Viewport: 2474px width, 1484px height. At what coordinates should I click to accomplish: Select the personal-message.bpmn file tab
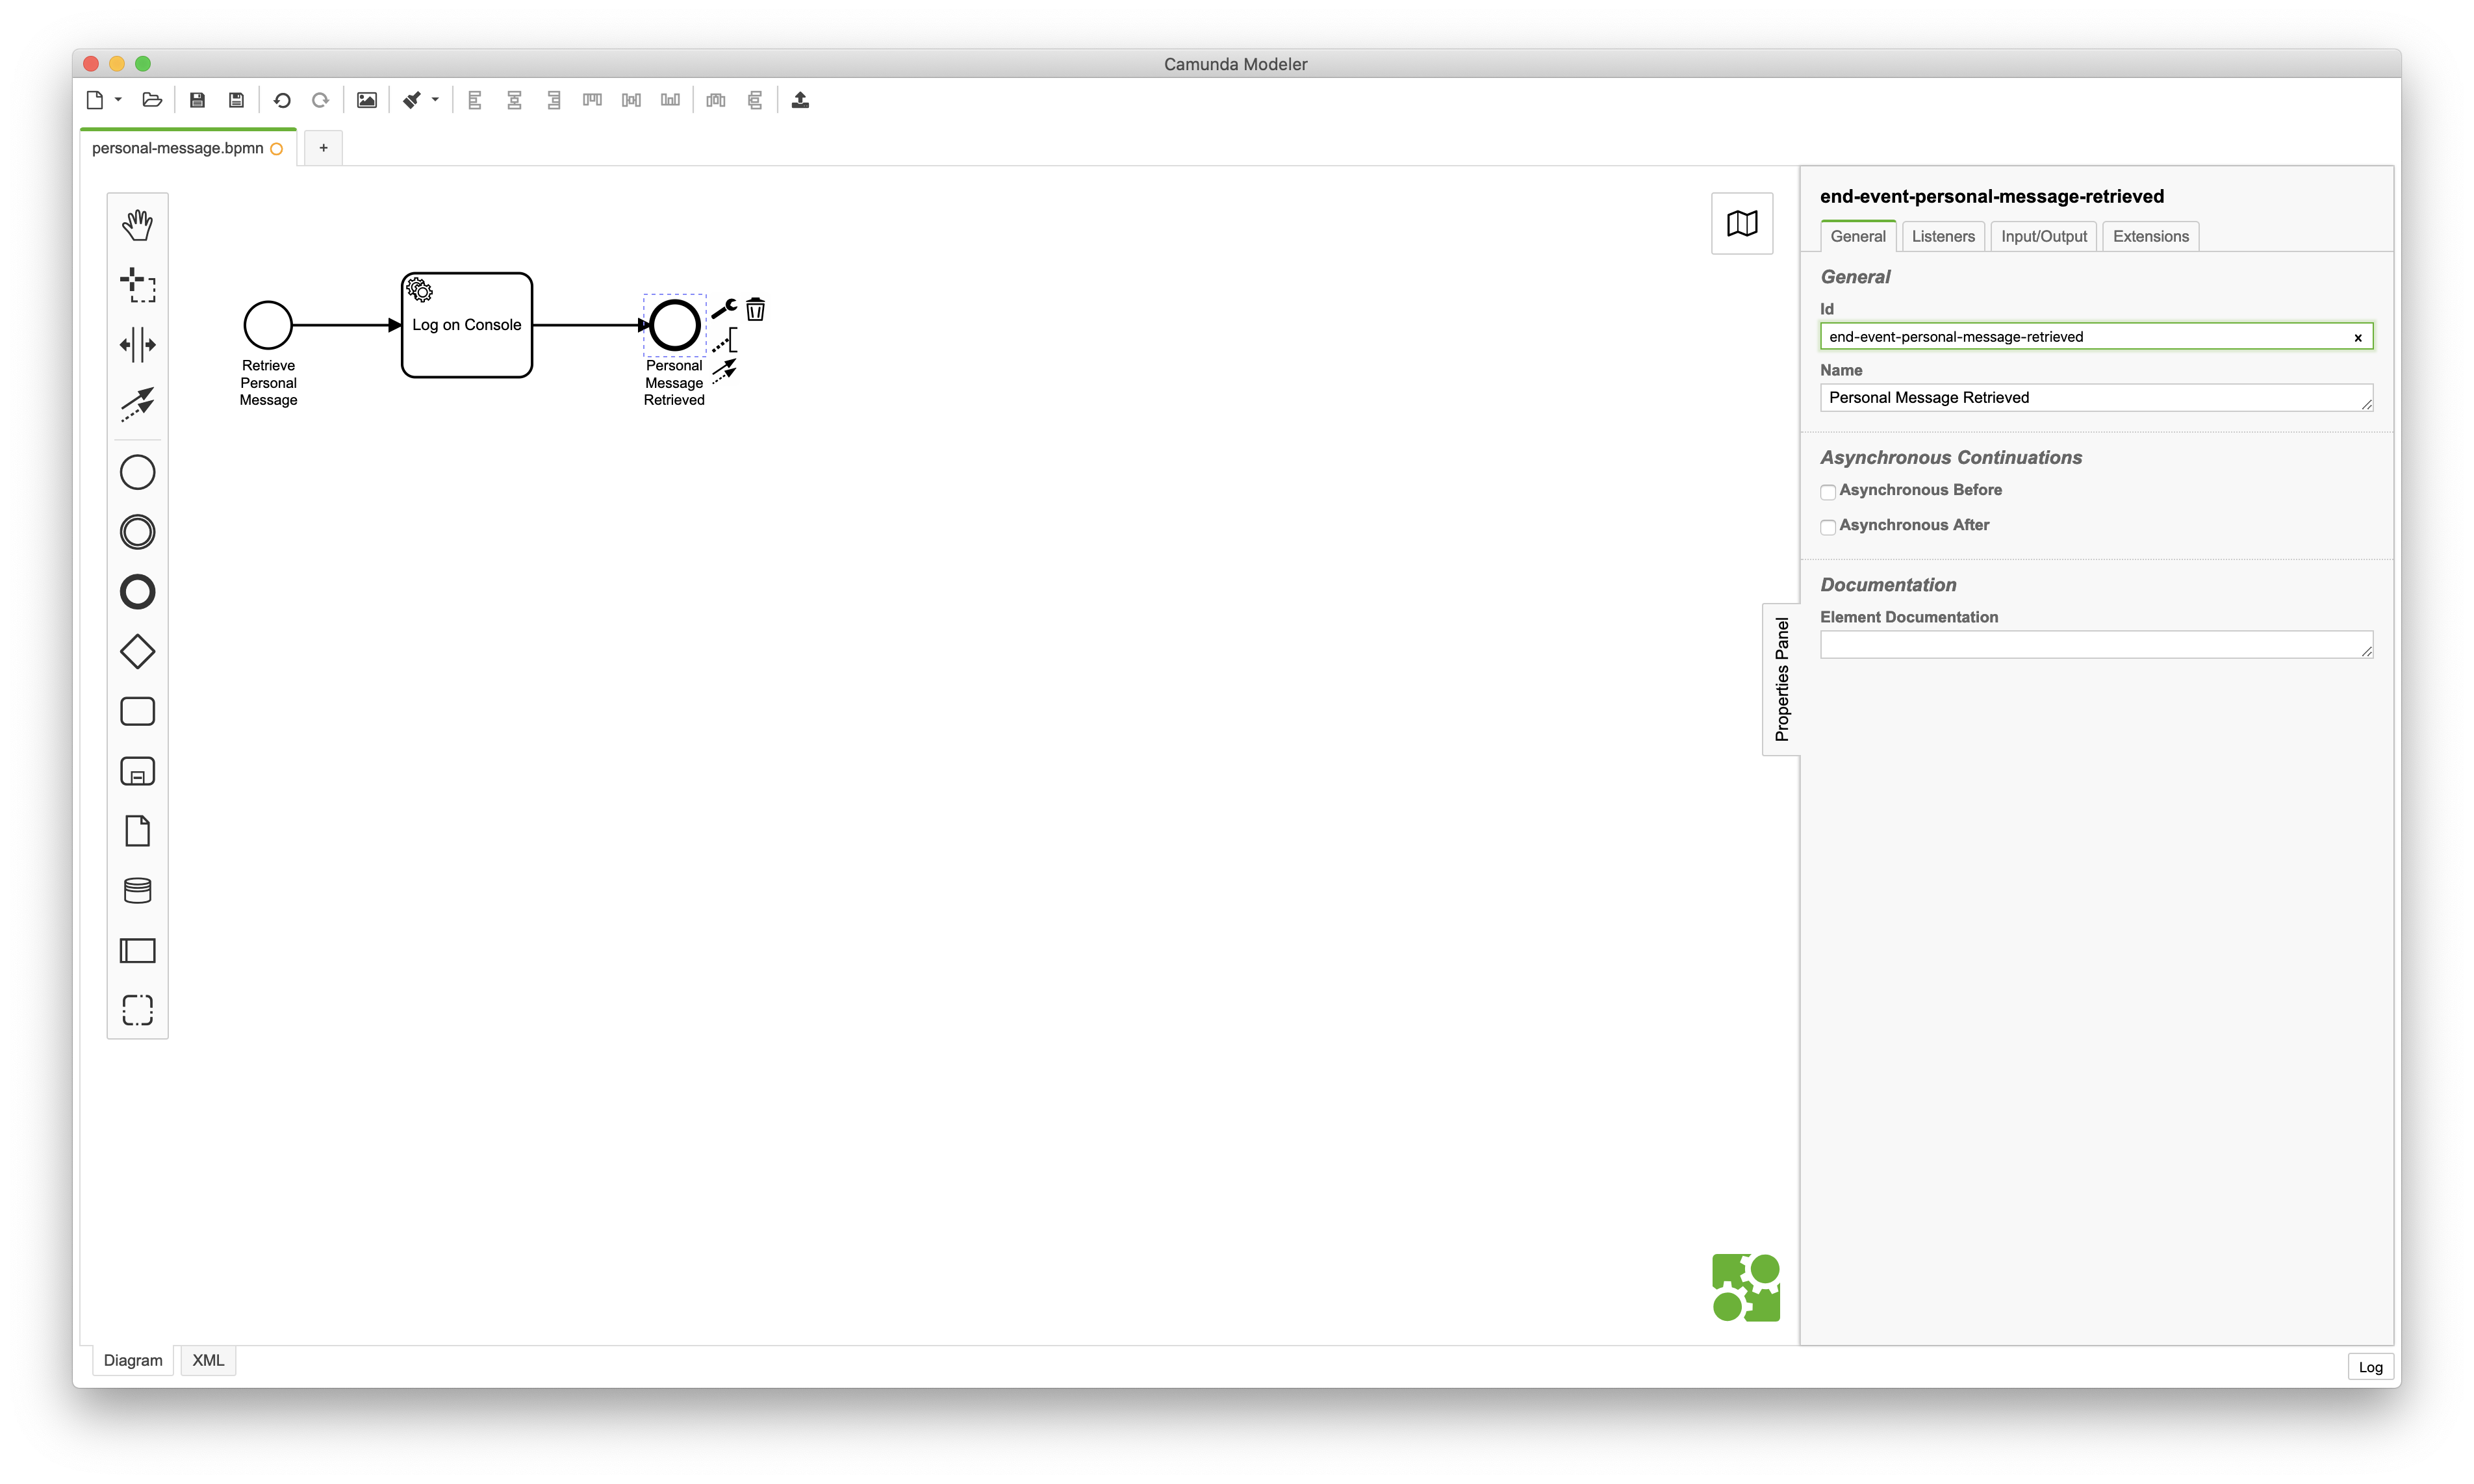click(188, 148)
